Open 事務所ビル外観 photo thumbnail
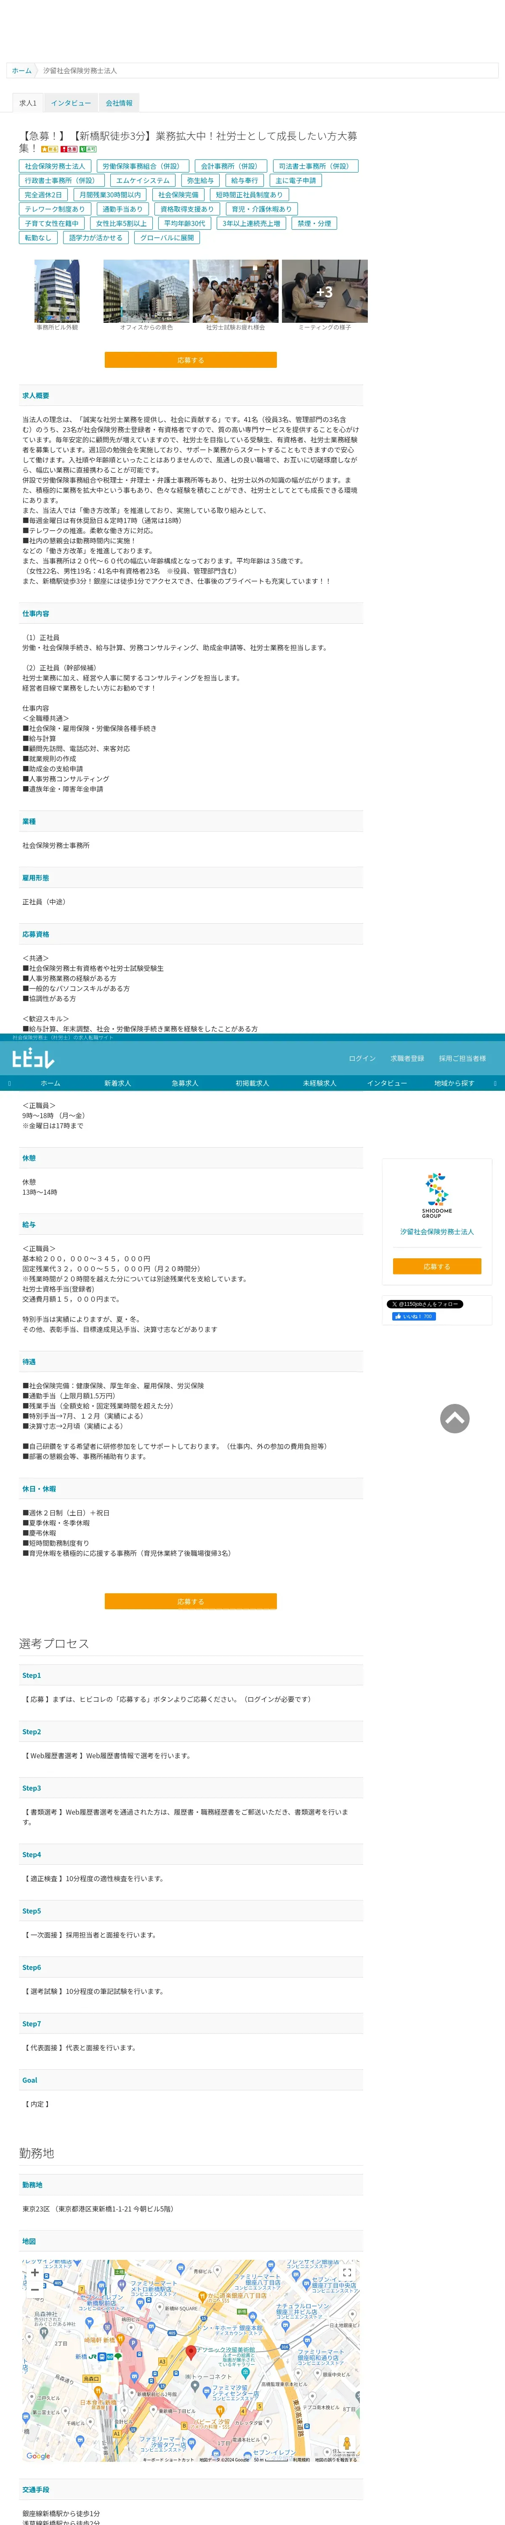Screen dimensions: 505x2525 [57, 291]
